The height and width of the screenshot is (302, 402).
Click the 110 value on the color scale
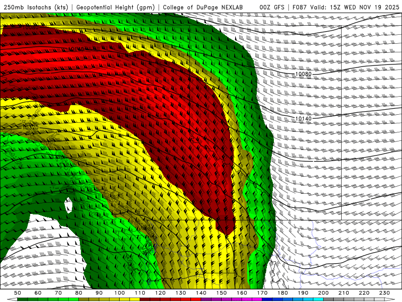140,293
